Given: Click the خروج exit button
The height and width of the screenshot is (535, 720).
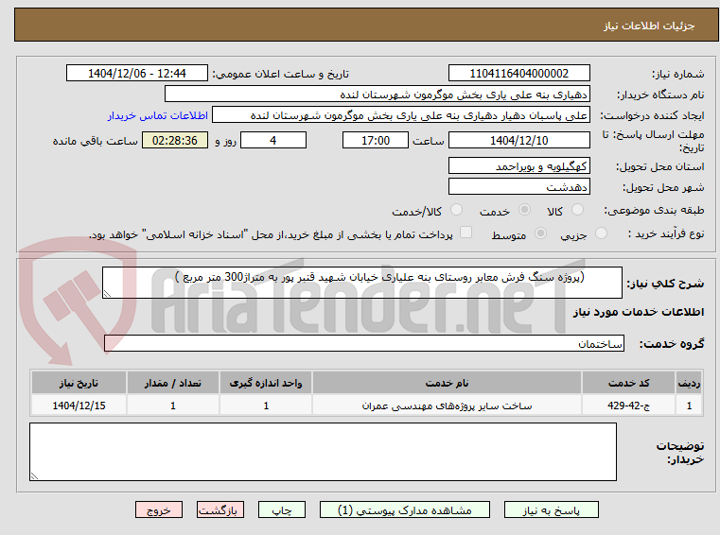Looking at the screenshot, I should [x=158, y=509].
